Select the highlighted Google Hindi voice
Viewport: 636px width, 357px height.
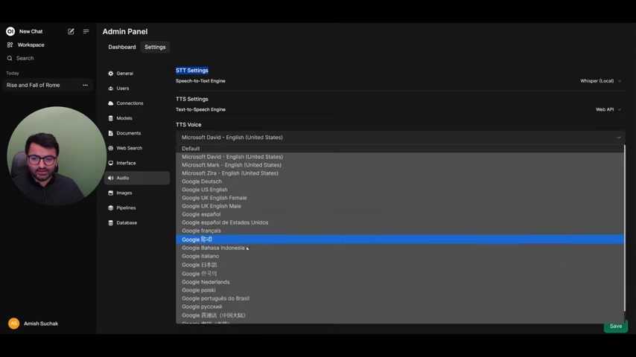400,239
